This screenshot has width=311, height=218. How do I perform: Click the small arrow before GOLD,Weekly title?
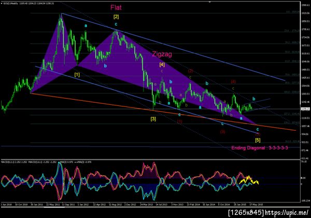2,4
